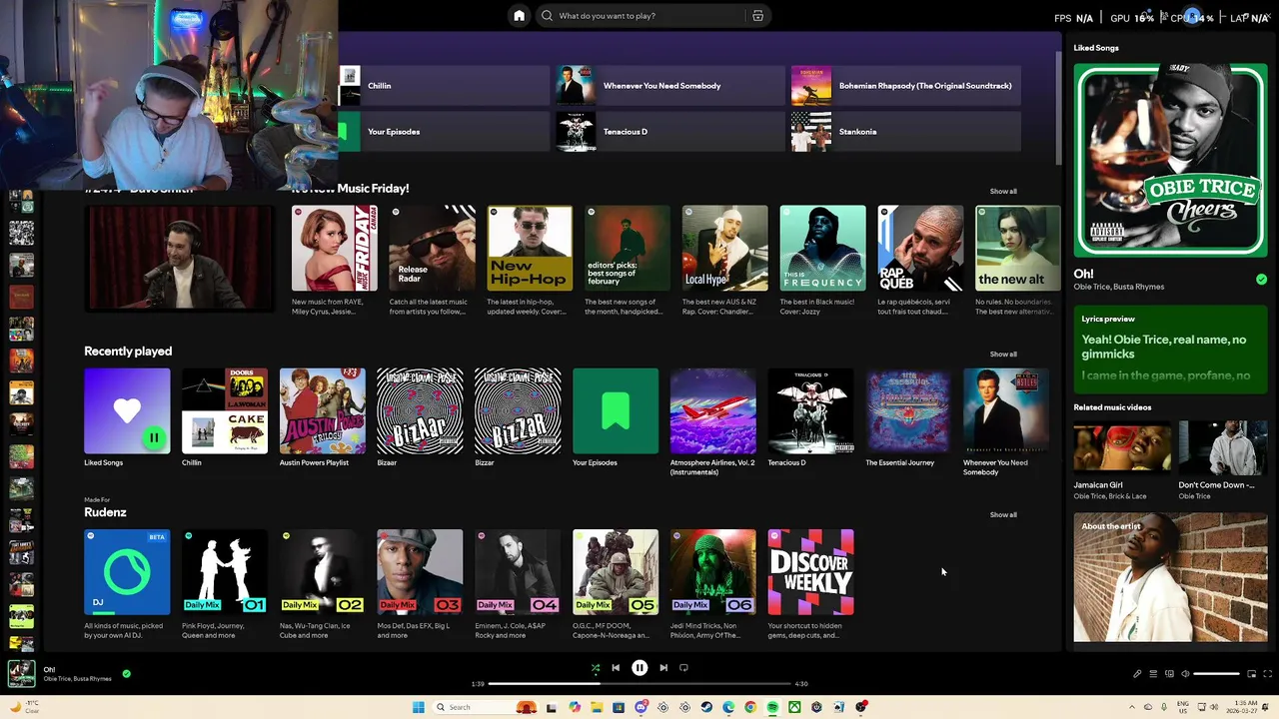Open Lyrics preview card

pyautogui.click(x=1170, y=349)
